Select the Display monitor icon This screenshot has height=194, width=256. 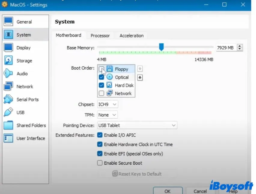pos(8,47)
